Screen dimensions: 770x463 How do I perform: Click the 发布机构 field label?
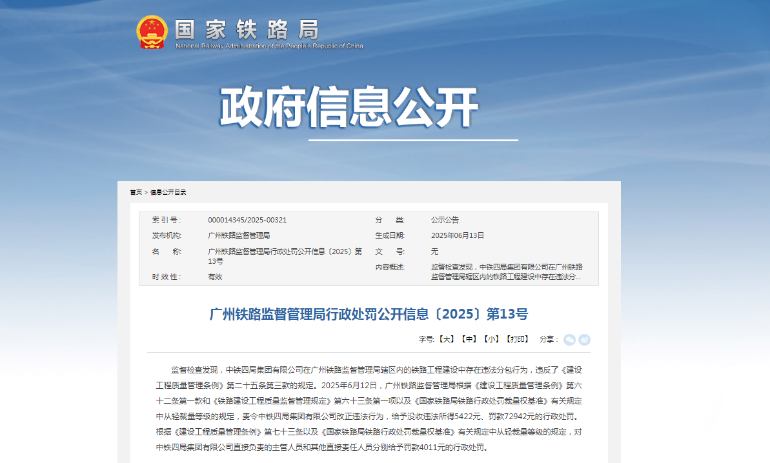point(167,235)
